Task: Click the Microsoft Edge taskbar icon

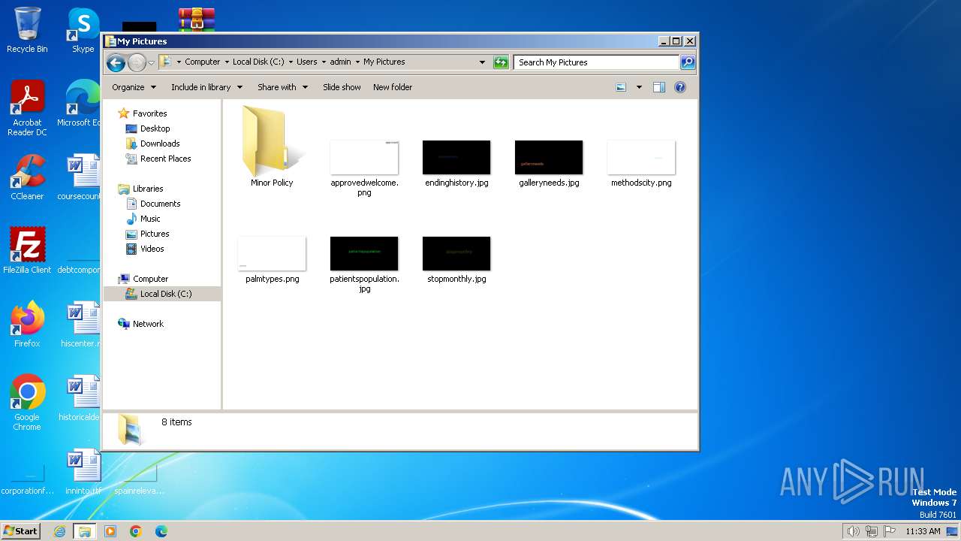Action: coord(161,531)
